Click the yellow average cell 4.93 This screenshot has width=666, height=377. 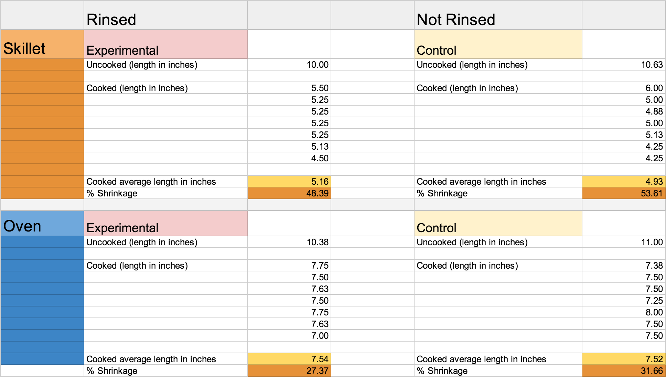(x=623, y=182)
